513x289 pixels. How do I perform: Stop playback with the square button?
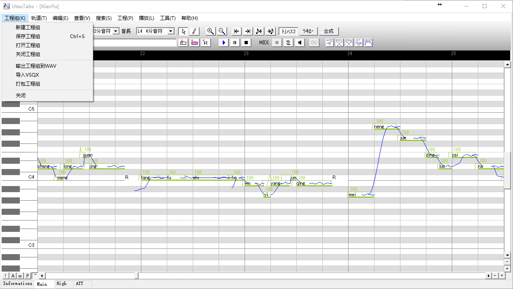246,43
